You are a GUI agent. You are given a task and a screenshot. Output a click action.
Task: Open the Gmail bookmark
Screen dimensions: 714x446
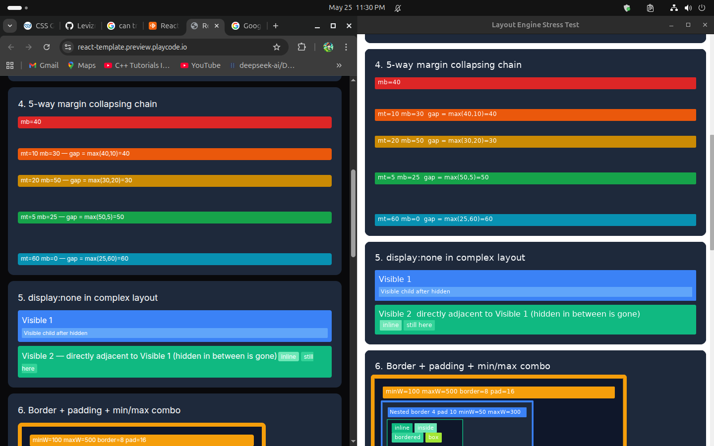click(44, 65)
